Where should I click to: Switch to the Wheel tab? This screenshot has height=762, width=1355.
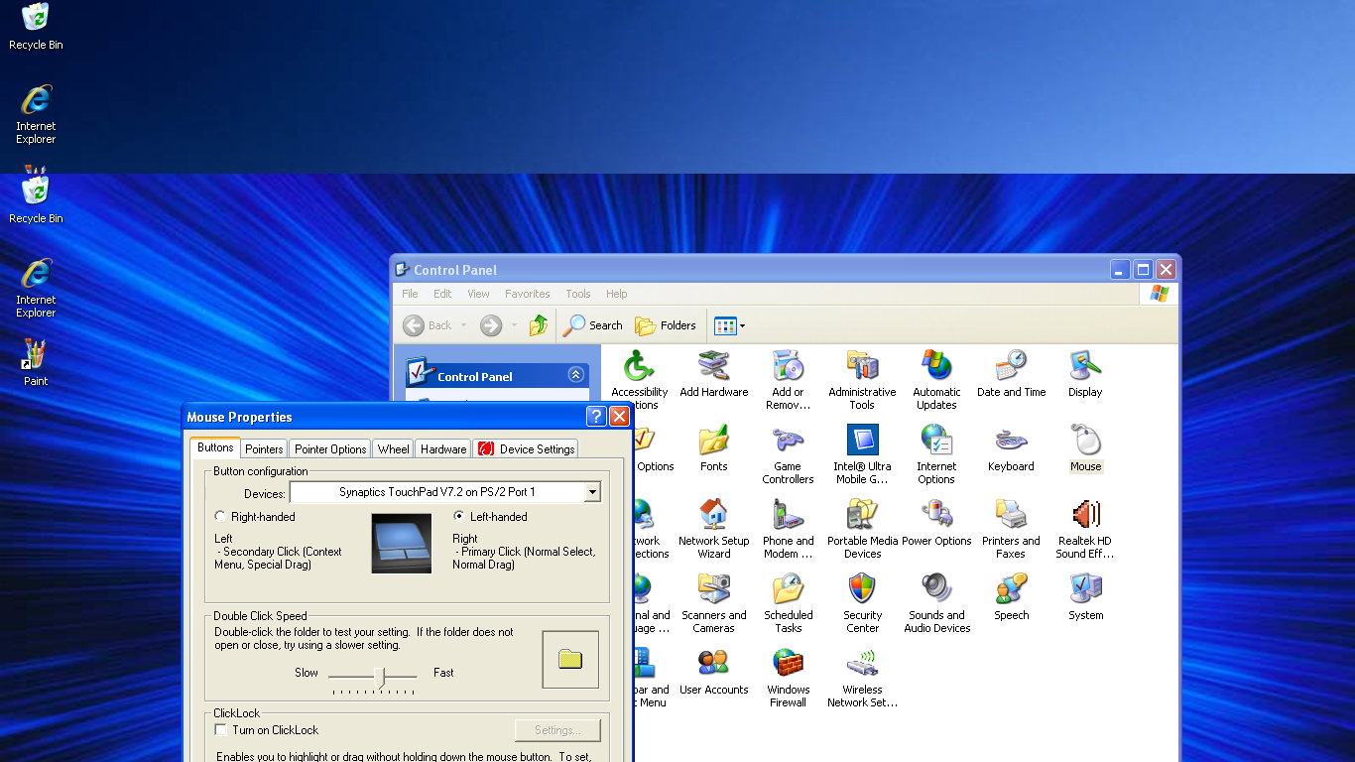pyautogui.click(x=393, y=449)
